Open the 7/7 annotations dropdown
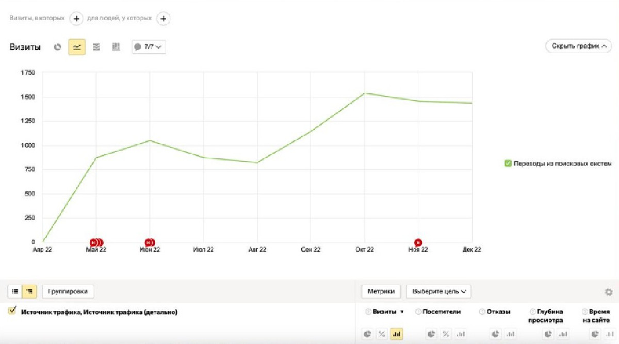 149,47
